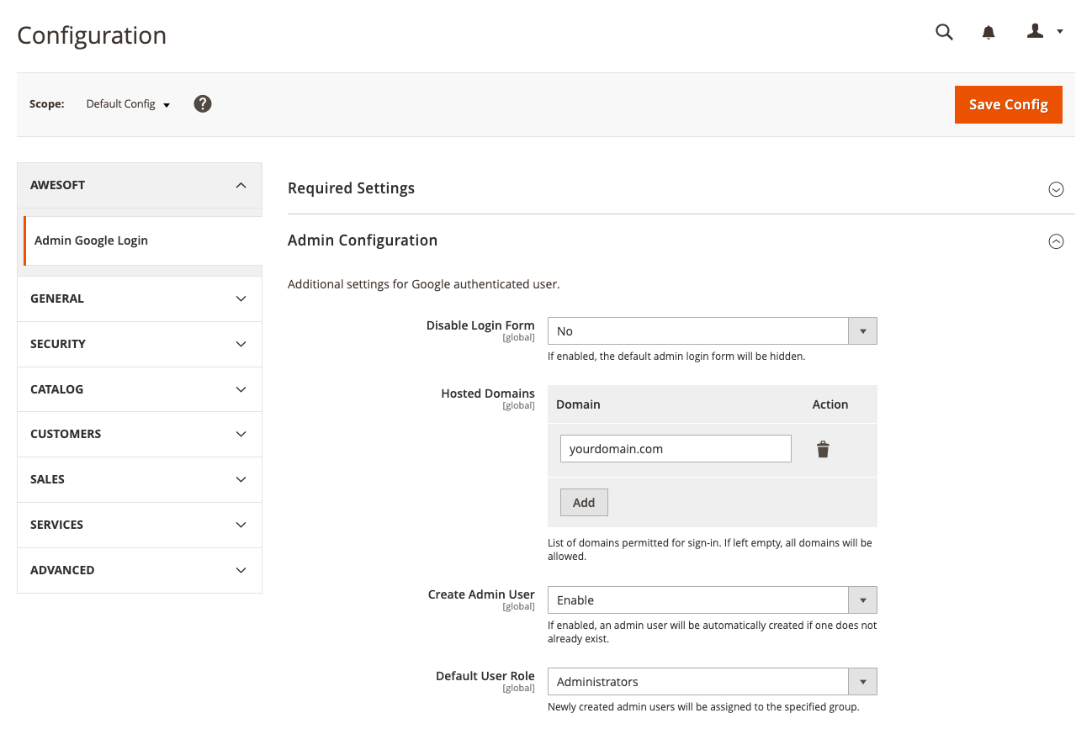1092x750 pixels.
Task: Expand the Required Settings section
Action: click(1056, 189)
